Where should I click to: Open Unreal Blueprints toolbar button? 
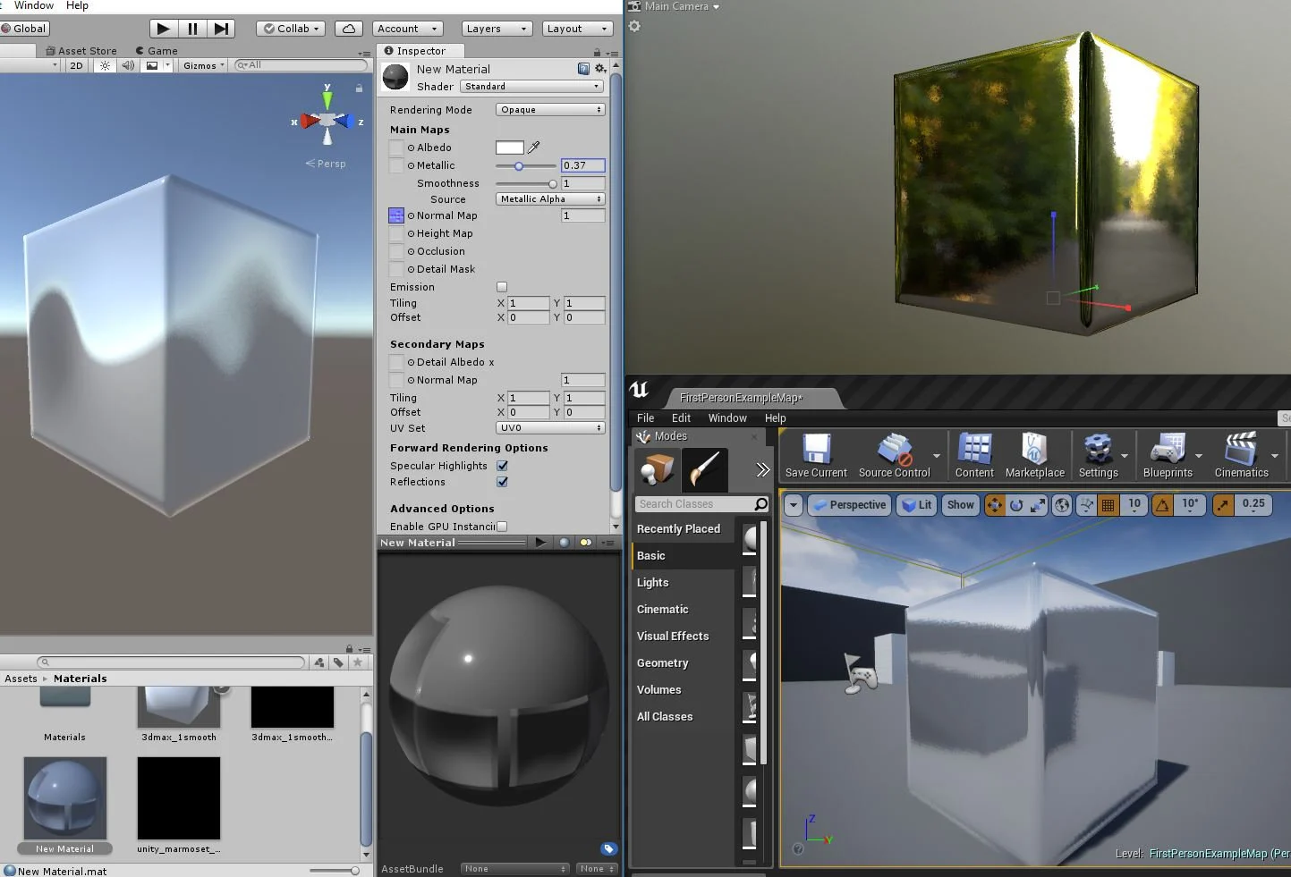tap(1168, 455)
